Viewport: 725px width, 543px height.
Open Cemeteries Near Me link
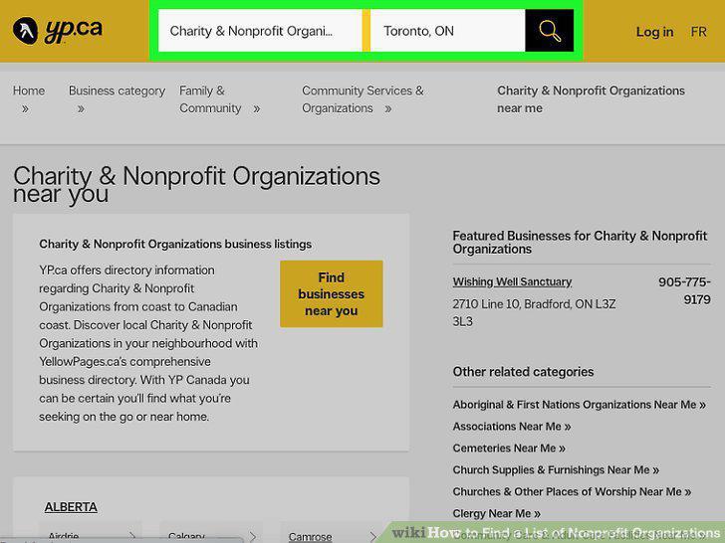click(x=509, y=448)
